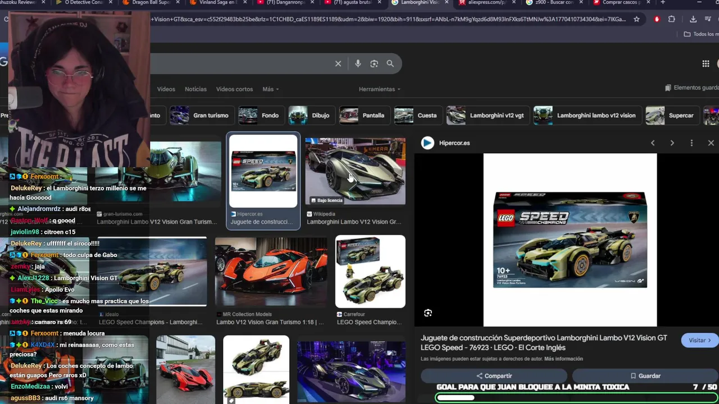The image size is (719, 404).
Task: Open a new browser tab with plus
Action: click(x=663, y=3)
